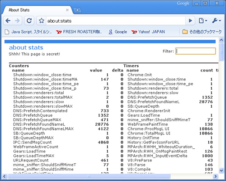
Task: Minimize the Chrome window
Action: pyautogui.click(x=197, y=3)
